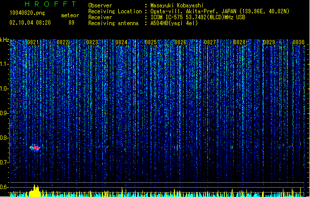Click the 0.9 kHz frequency label
The width and height of the screenshot is (310, 197).
tap(4, 113)
